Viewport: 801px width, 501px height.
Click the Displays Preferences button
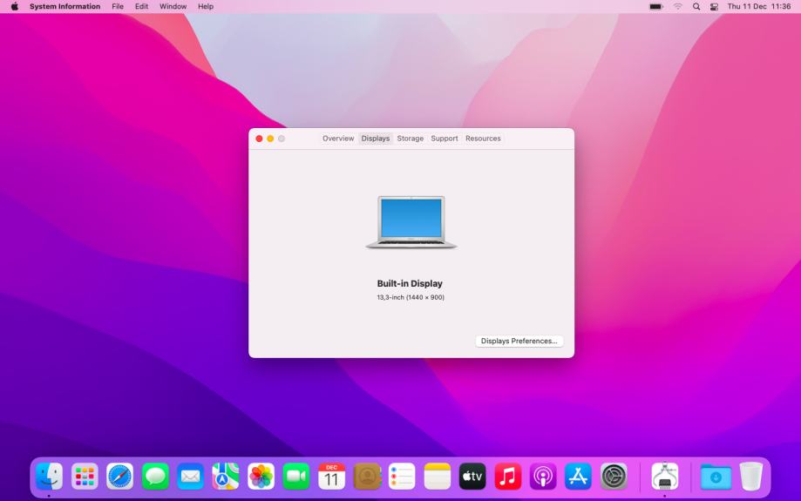[x=519, y=341]
